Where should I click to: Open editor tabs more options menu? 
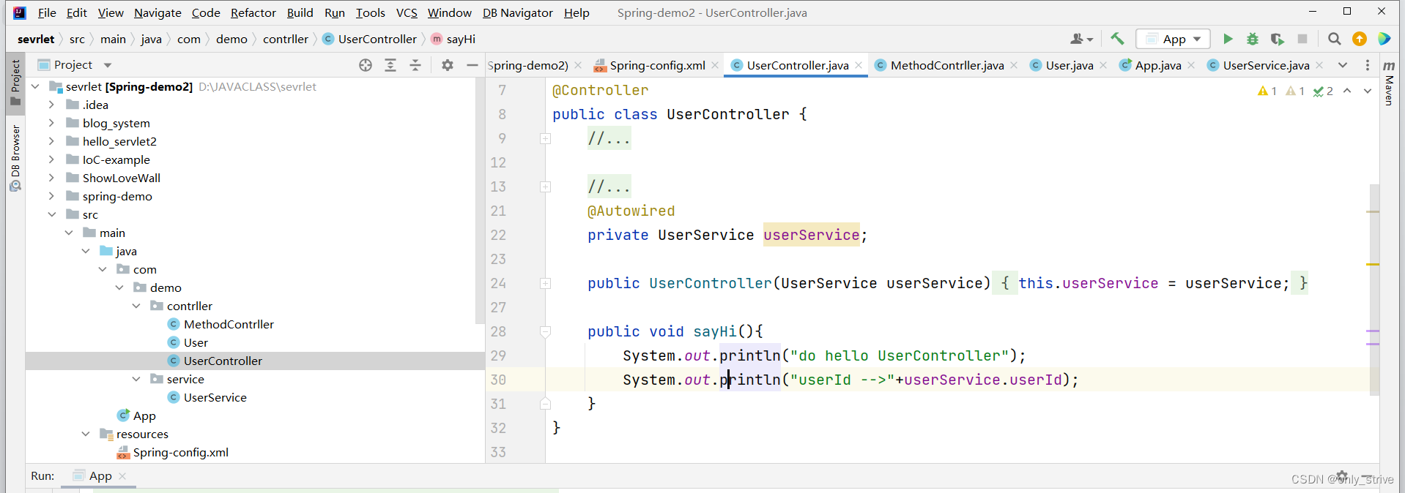click(1368, 65)
